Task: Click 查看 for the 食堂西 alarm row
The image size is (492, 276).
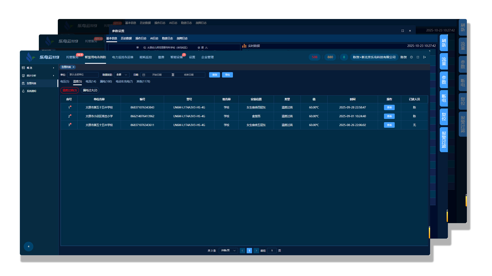Action: click(x=389, y=116)
